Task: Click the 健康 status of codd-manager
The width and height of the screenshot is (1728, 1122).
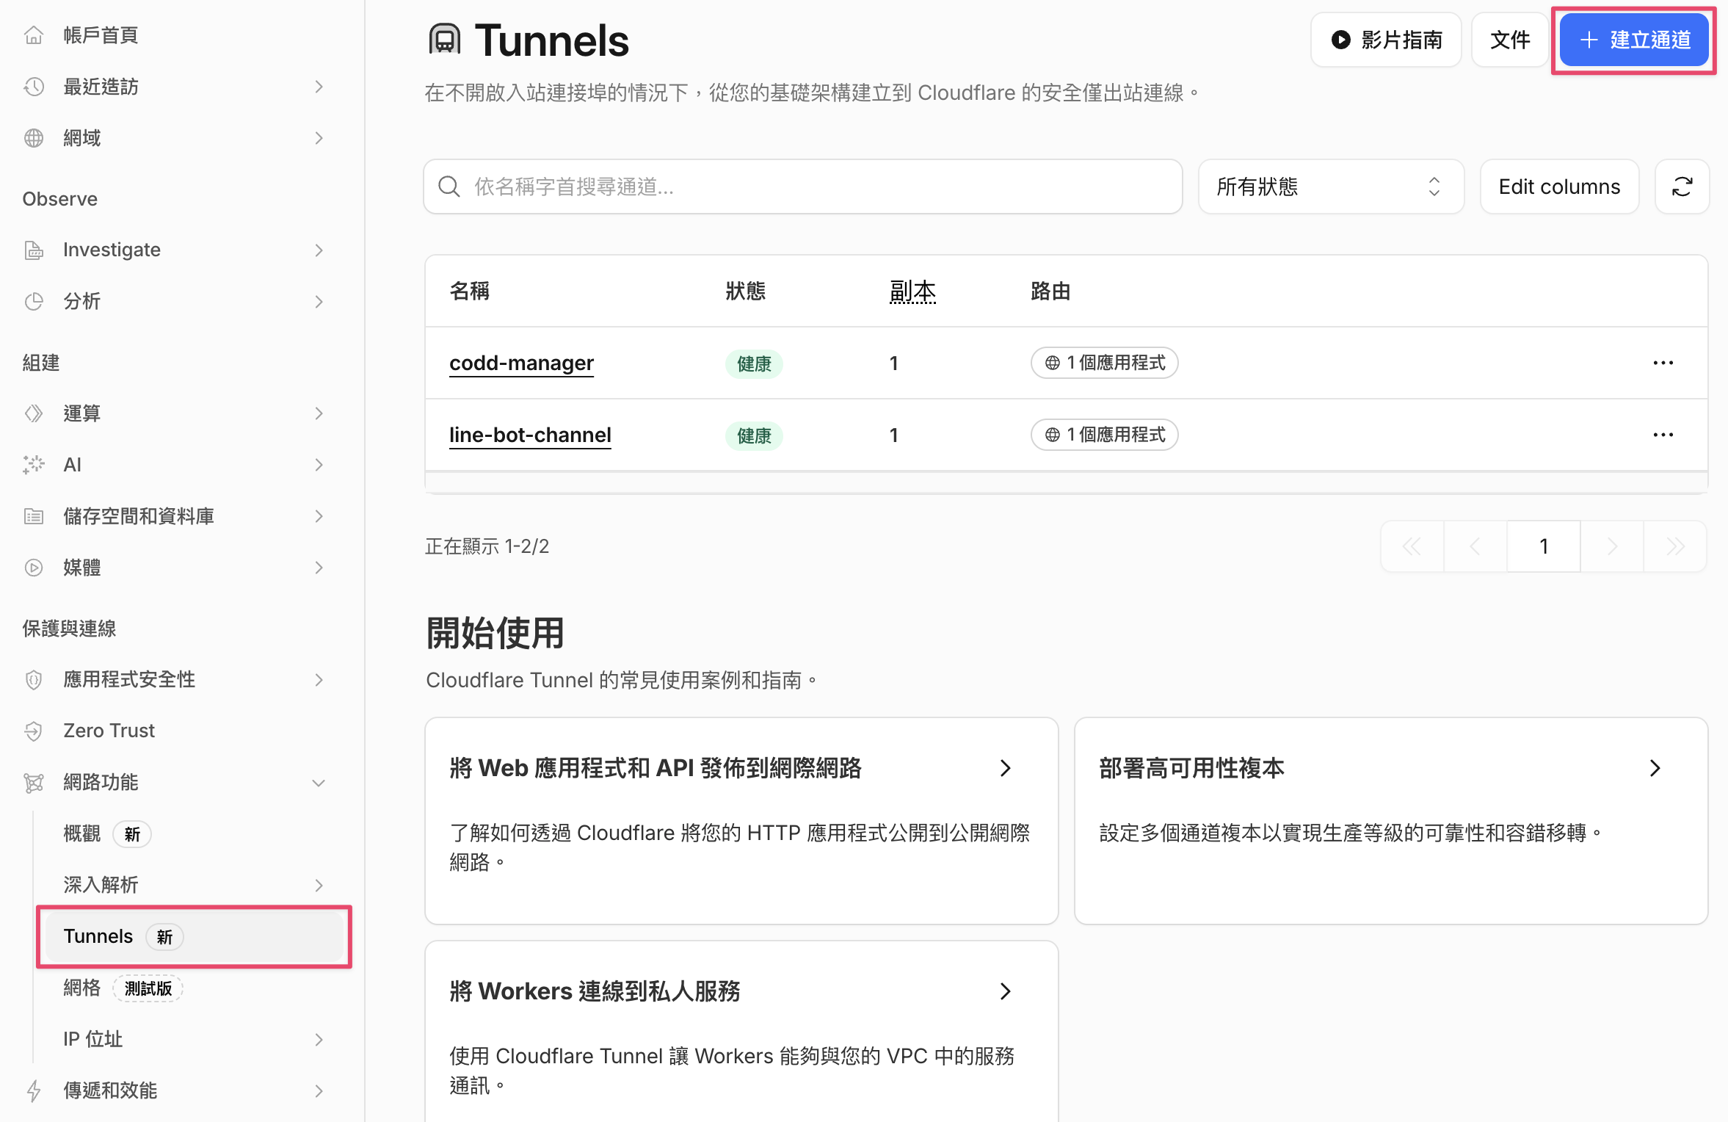Action: pos(754,363)
